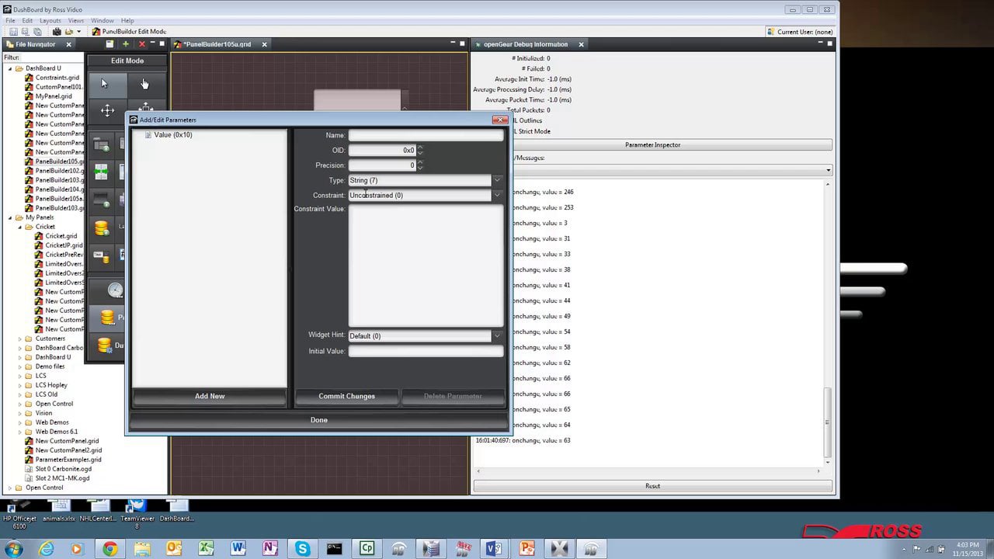Click the Parameter Inspector button

point(652,145)
